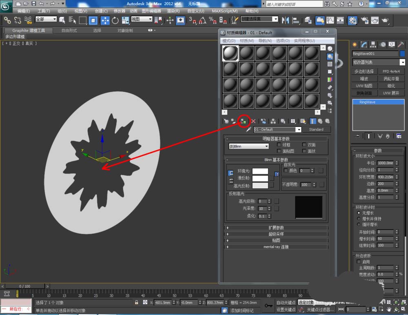Toggle 3D Snaps icon
The image size is (408, 315).
(193, 20)
